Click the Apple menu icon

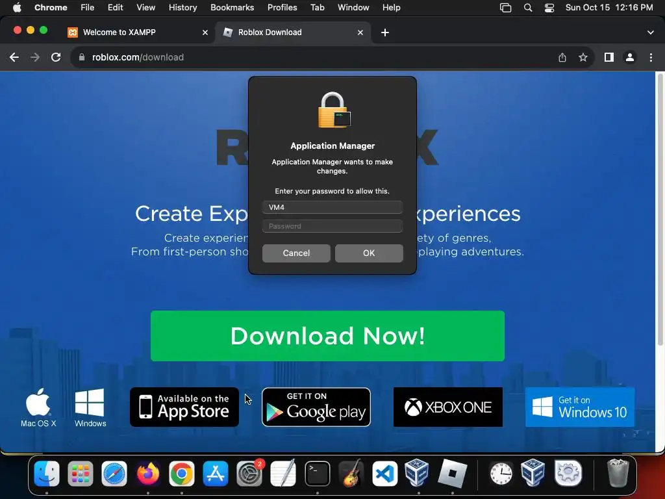tap(17, 7)
